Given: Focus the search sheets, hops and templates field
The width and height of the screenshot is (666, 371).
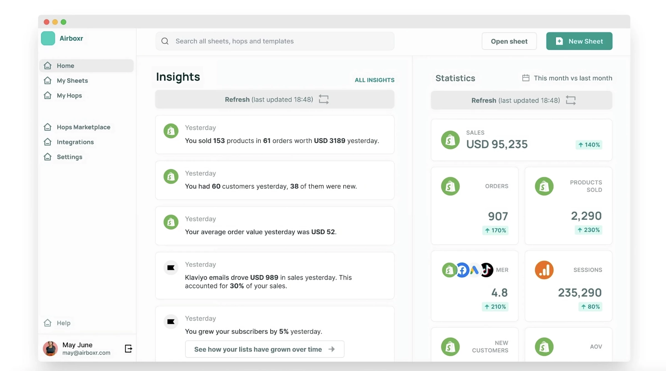Looking at the screenshot, I should (275, 41).
